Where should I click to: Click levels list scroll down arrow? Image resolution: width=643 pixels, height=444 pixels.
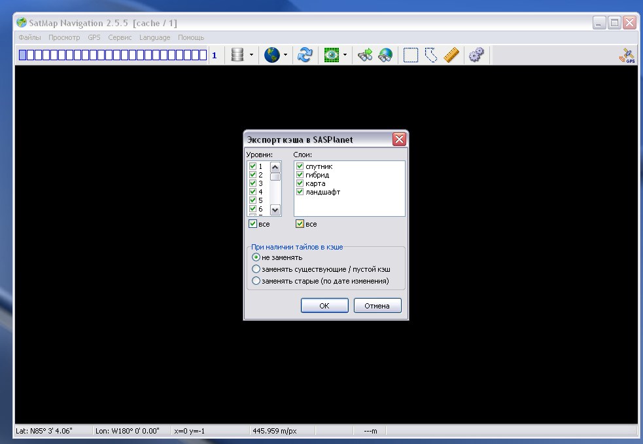pos(275,210)
